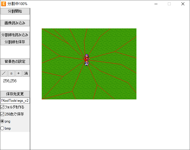Select the small rectangle tool button
Viewport: 190px width, 150px height.
(11, 73)
